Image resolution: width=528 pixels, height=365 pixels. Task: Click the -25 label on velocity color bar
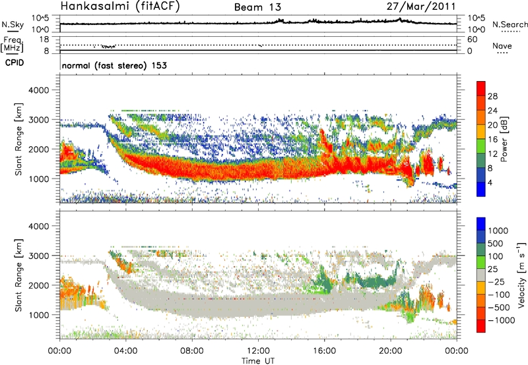pyautogui.click(x=495, y=282)
